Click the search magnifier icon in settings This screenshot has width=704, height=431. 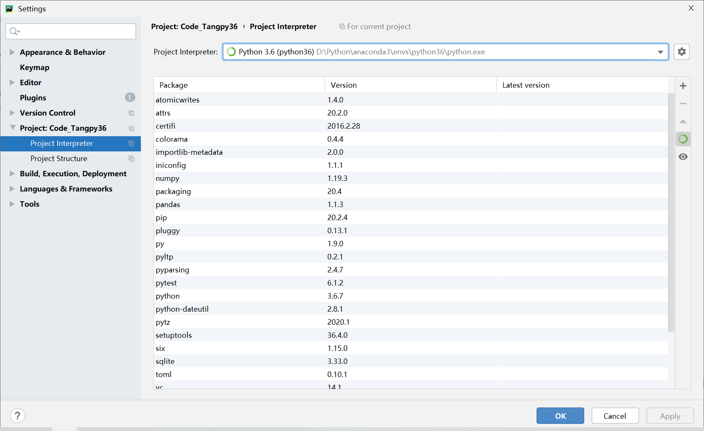click(x=14, y=31)
